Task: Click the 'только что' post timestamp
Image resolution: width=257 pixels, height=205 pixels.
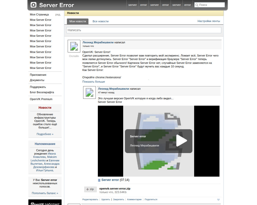Action: coord(88,46)
